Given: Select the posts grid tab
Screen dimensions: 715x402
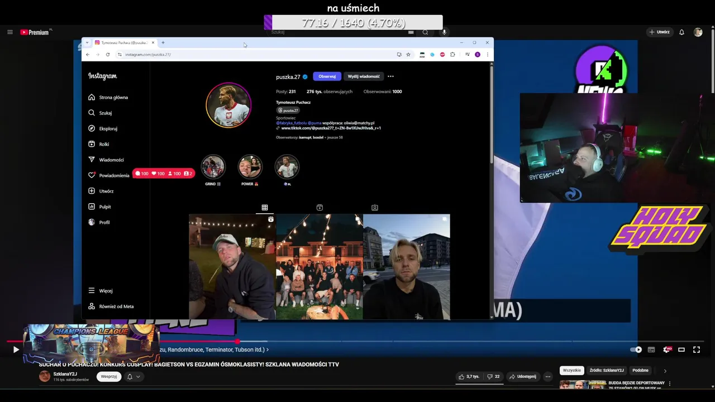Looking at the screenshot, I should tap(265, 208).
